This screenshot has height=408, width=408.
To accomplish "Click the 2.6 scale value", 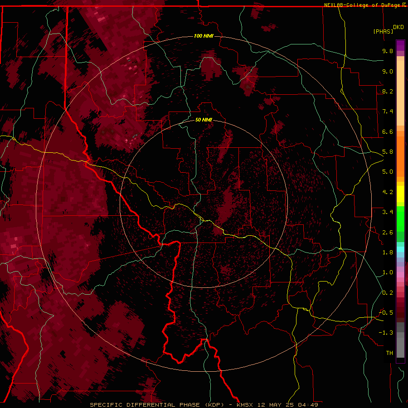I will point(388,233).
